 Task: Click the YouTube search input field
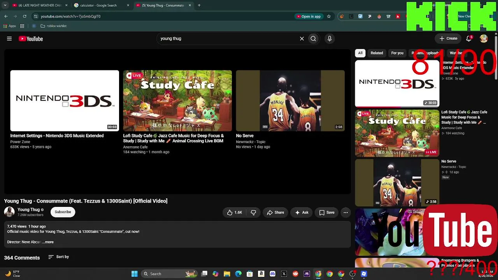[x=228, y=38]
